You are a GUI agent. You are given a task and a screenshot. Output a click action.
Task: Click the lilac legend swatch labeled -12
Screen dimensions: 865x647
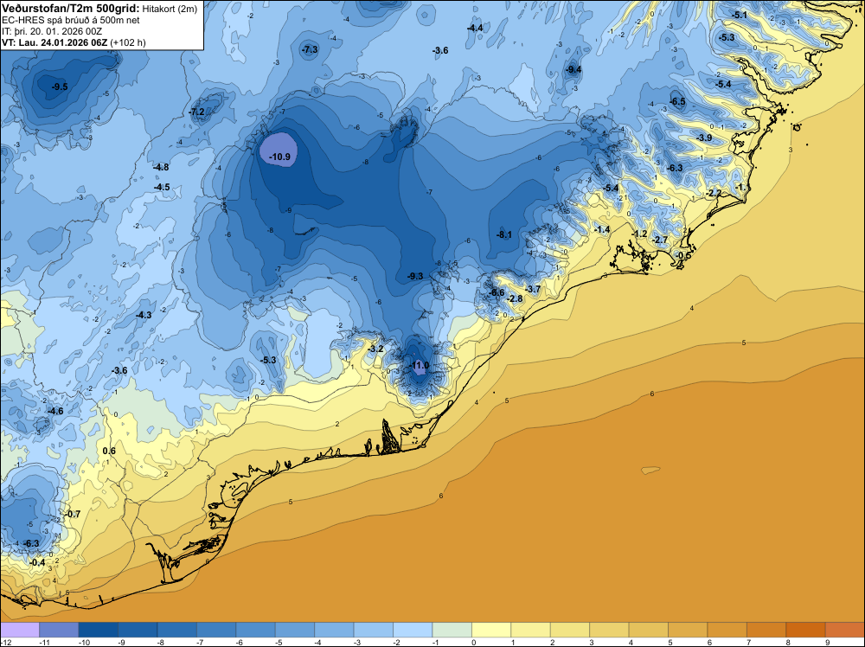(20, 630)
